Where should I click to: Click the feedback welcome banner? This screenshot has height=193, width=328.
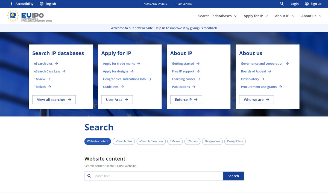(164, 28)
